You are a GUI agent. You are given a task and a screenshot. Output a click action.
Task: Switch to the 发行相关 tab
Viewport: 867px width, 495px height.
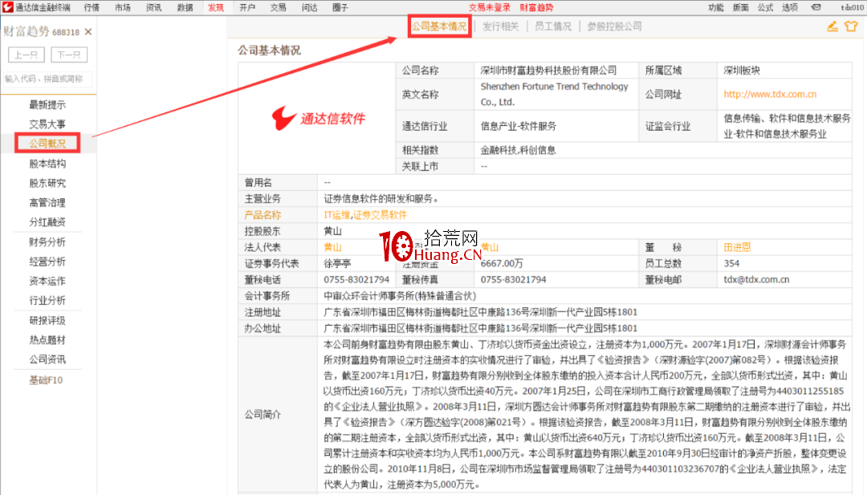point(500,26)
